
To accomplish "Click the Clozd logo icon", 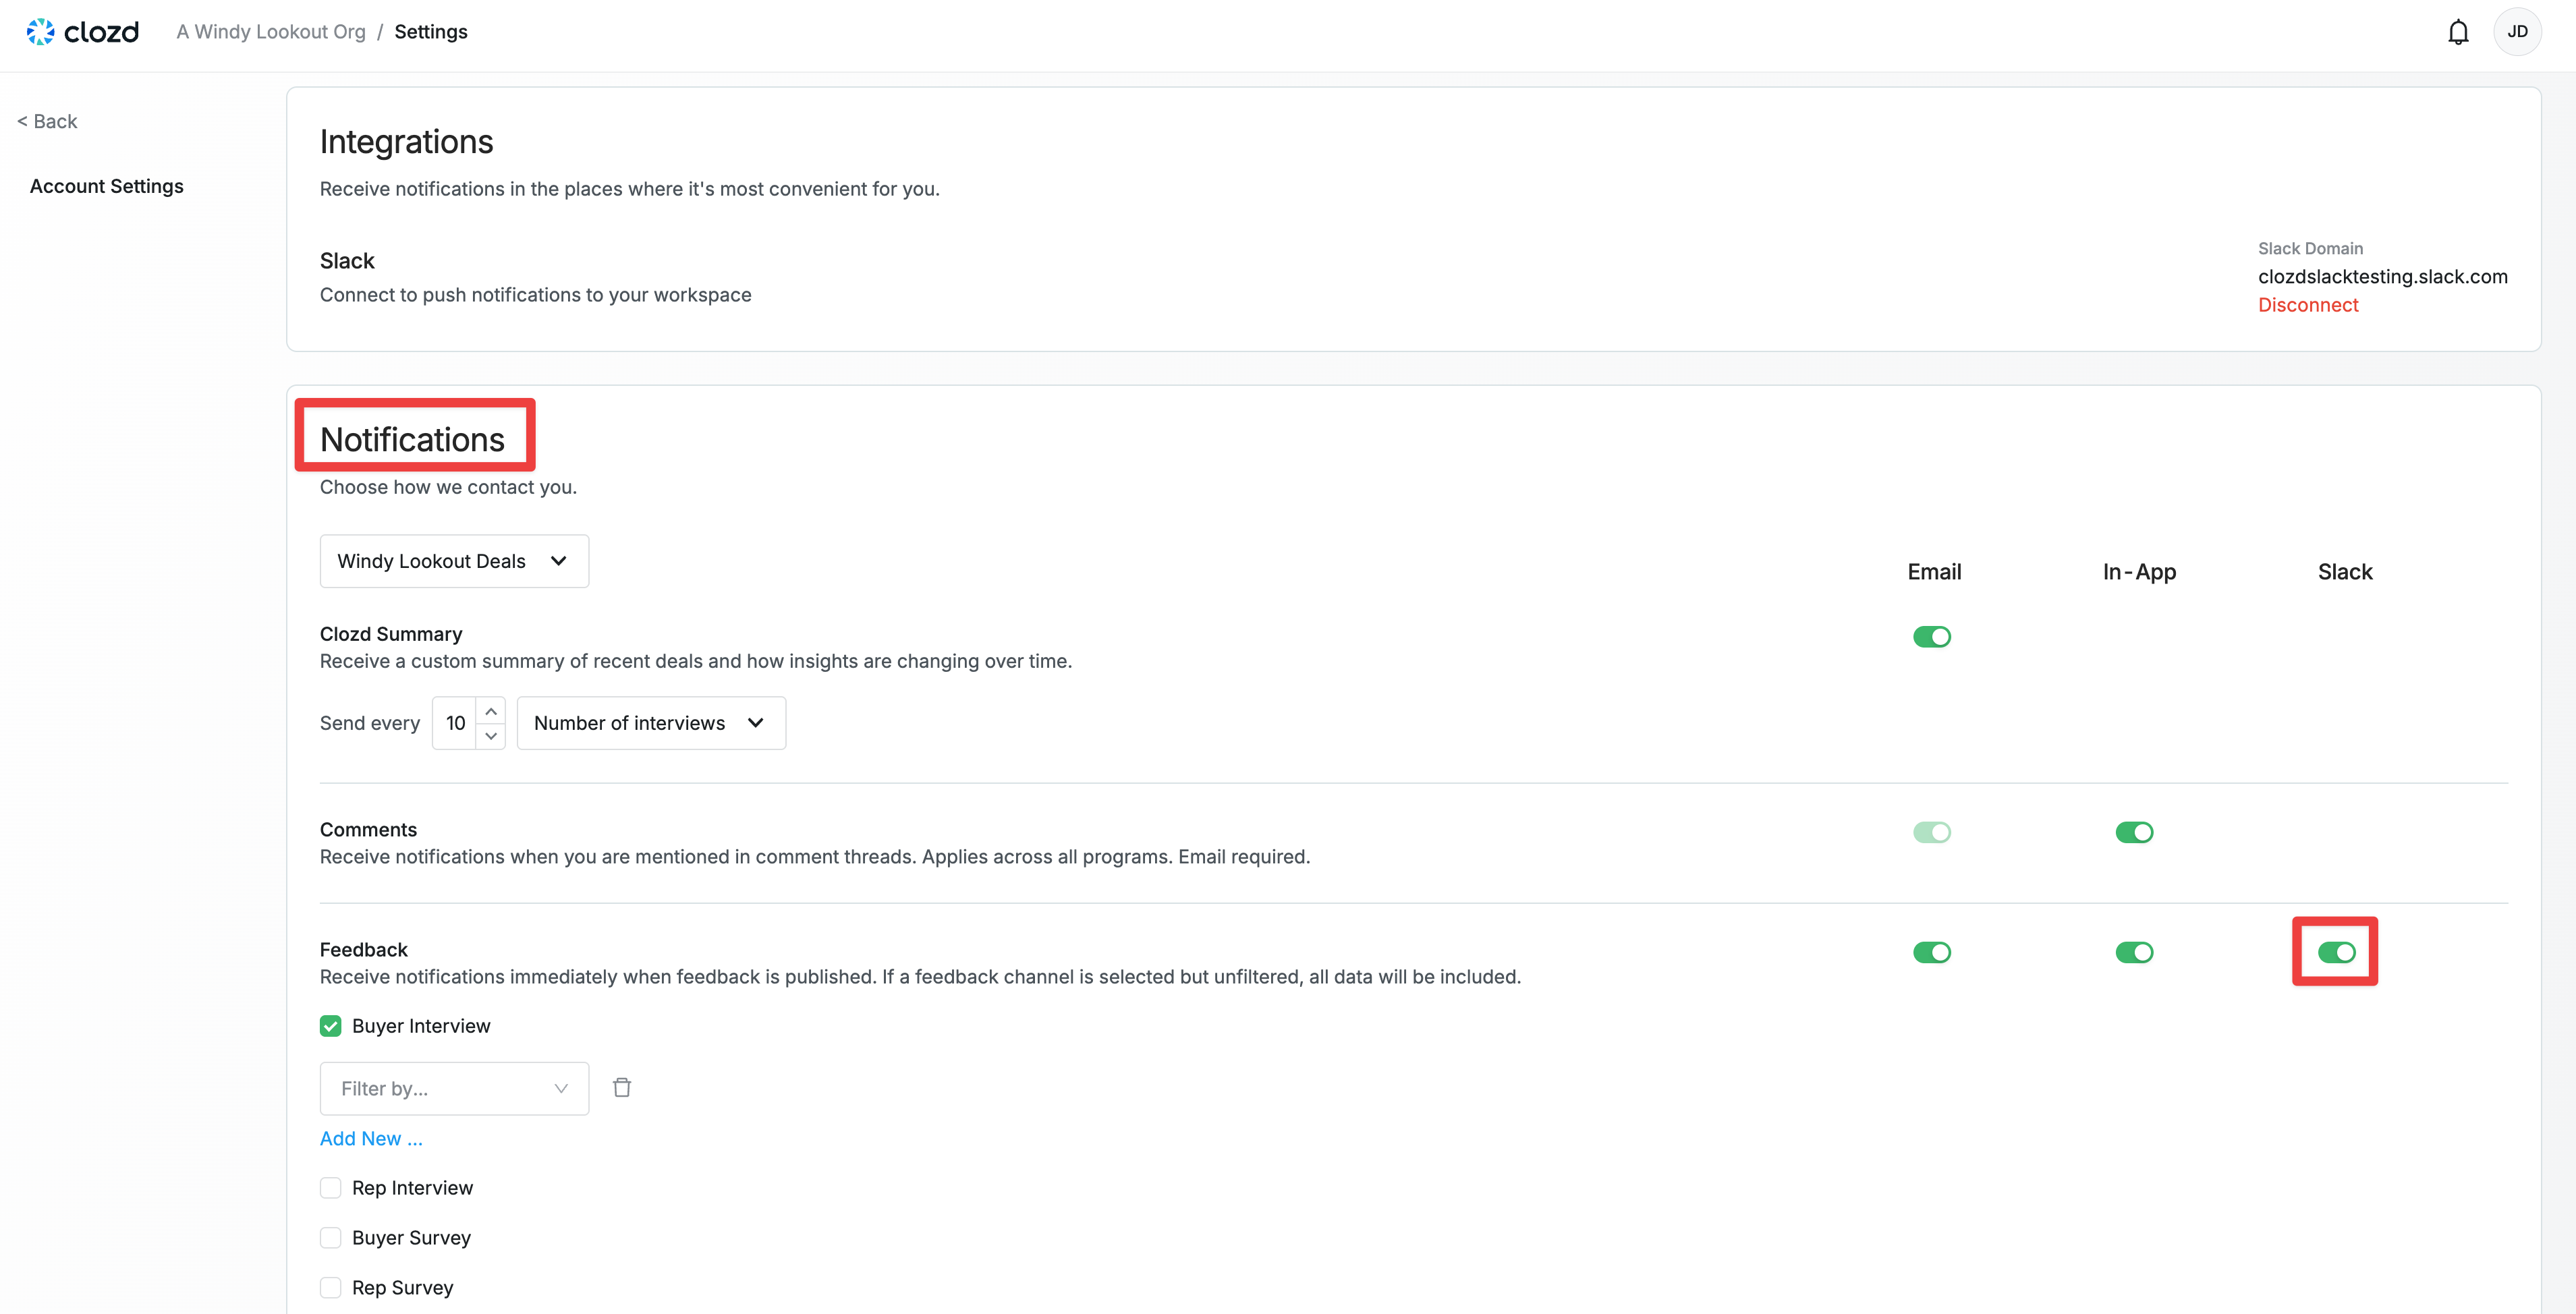I will [x=40, y=32].
